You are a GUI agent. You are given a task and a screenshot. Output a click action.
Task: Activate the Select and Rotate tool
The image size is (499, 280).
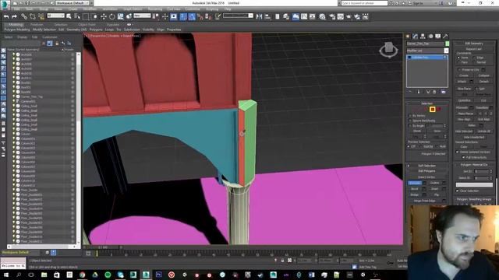[112, 16]
